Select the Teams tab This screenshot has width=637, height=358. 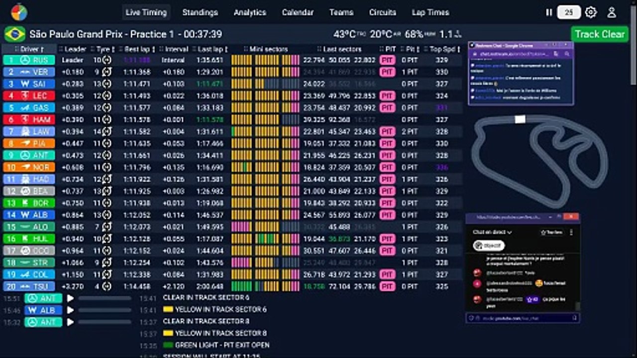coord(341,12)
